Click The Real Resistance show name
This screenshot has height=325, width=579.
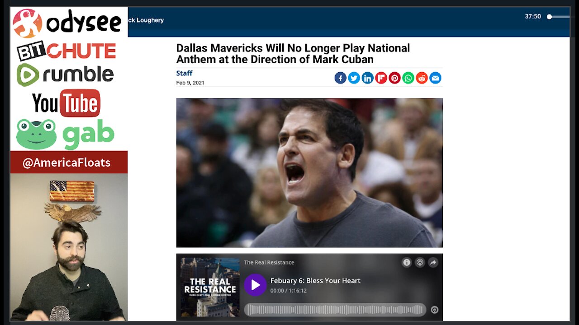(269, 262)
